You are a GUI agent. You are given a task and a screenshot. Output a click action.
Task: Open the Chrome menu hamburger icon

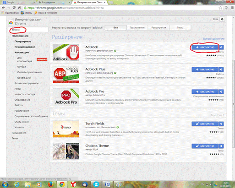(x=232, y=8)
